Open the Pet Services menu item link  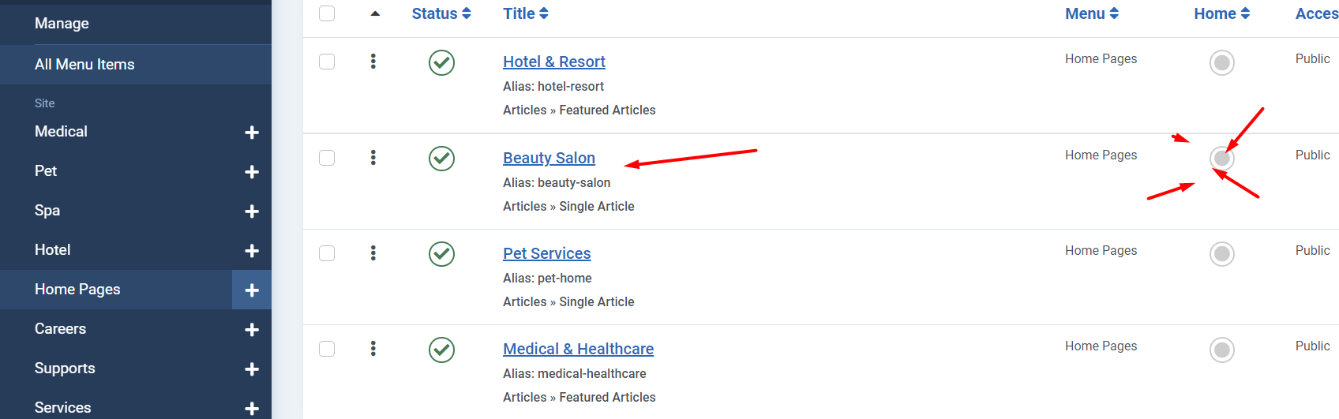pos(546,253)
